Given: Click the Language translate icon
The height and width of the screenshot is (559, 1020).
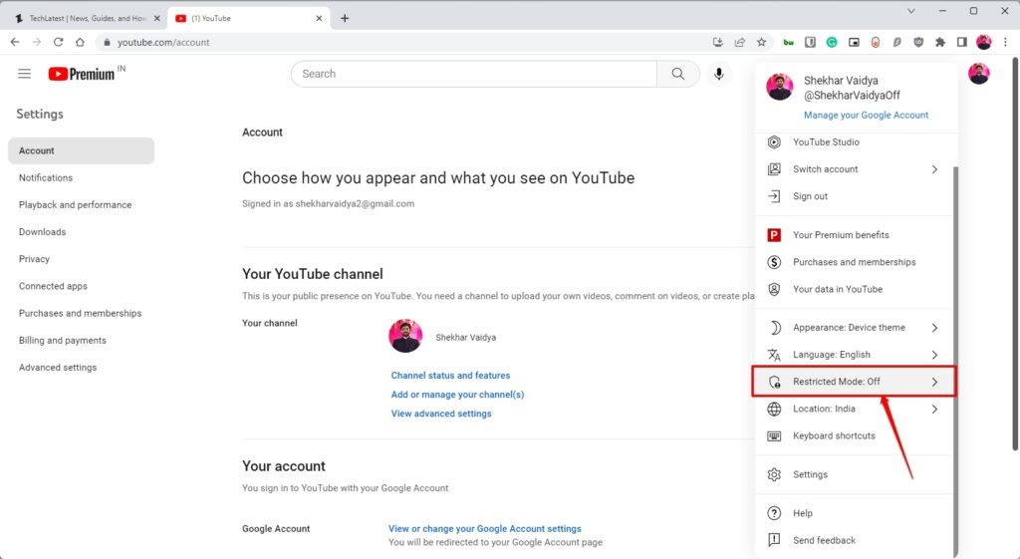Looking at the screenshot, I should (774, 355).
